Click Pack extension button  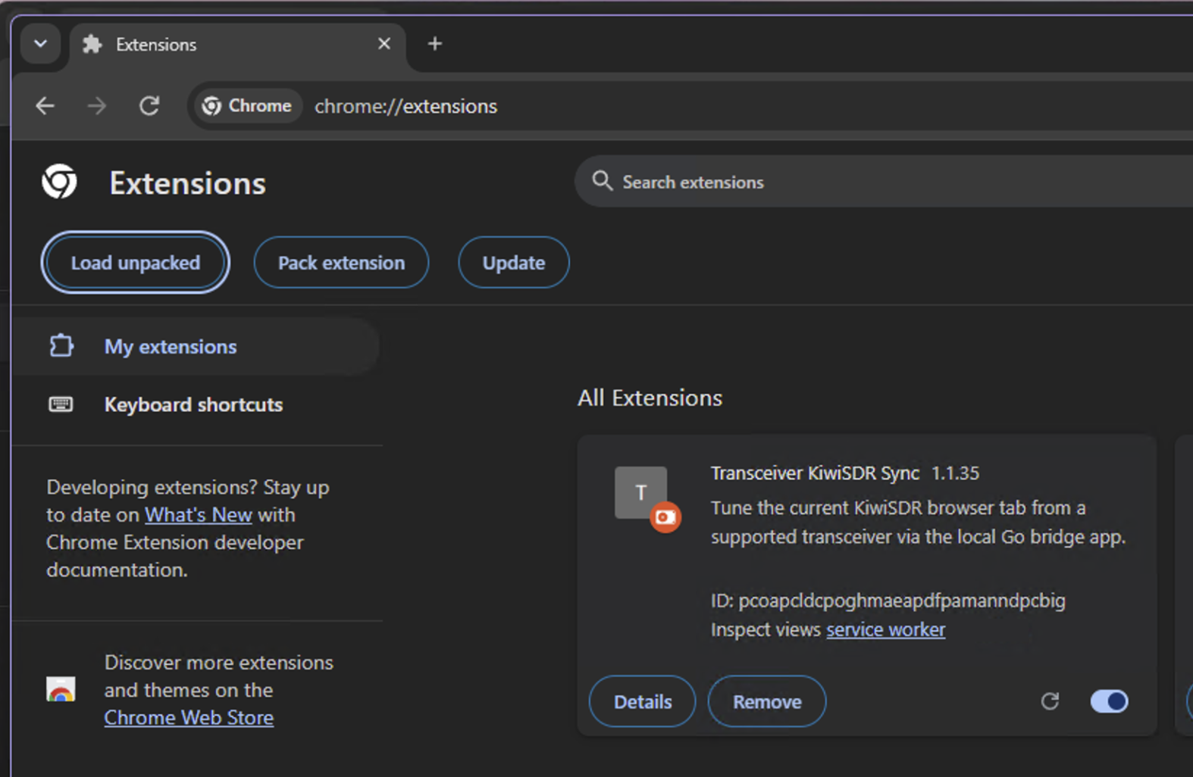tap(341, 263)
